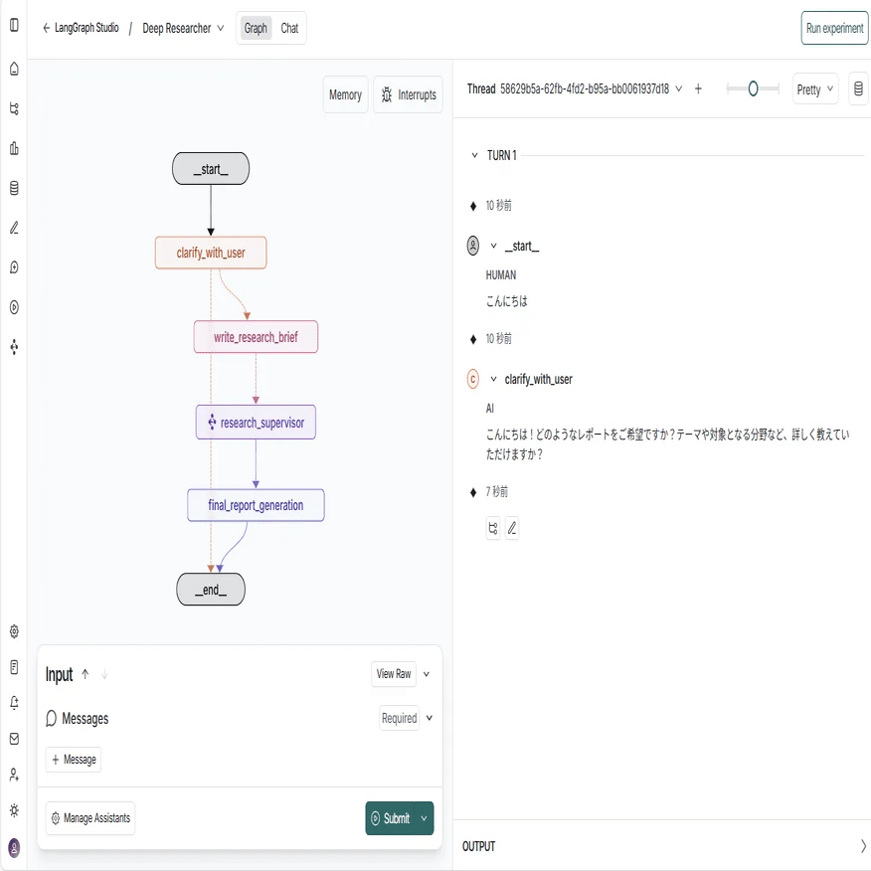Open the thread state database icon

click(x=859, y=89)
